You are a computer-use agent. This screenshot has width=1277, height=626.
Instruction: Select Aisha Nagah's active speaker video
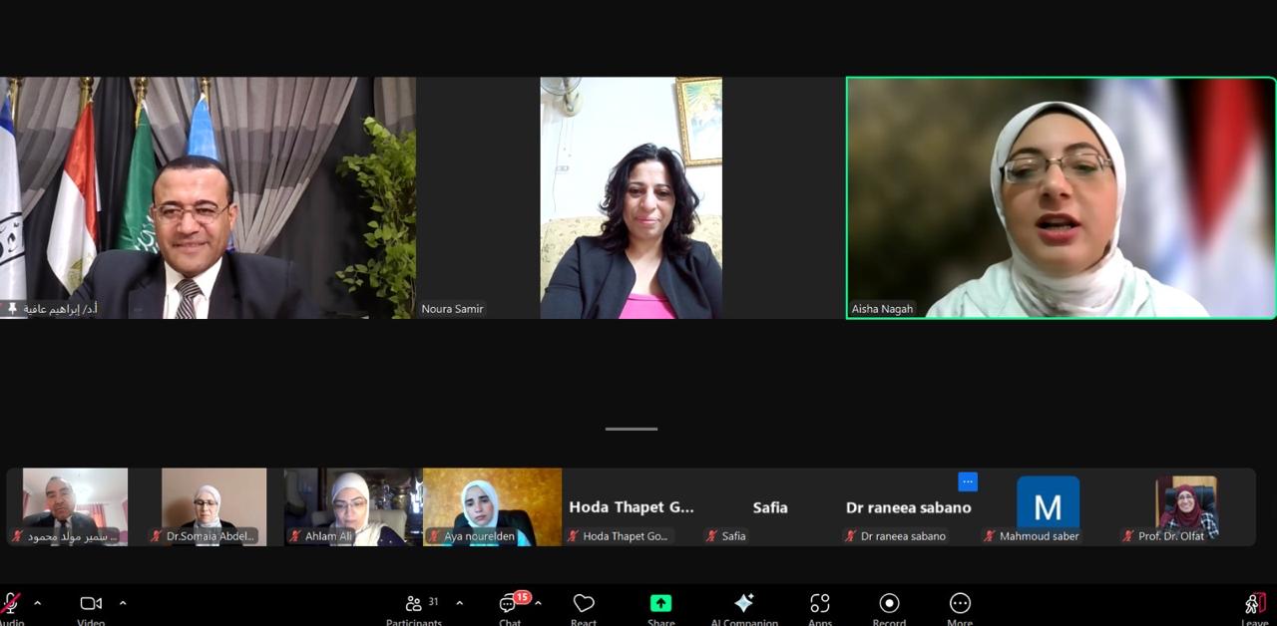[x=1061, y=197]
